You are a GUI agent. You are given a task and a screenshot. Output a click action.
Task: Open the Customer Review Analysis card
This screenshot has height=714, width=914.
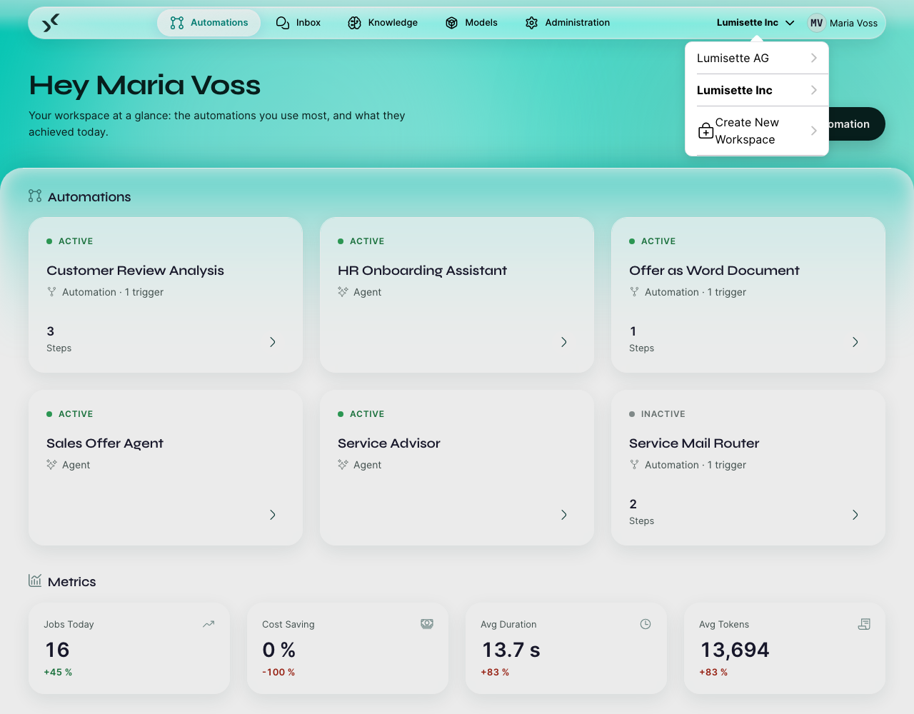click(166, 295)
